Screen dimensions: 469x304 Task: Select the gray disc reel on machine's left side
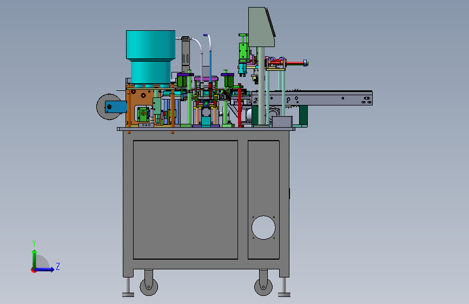(x=109, y=107)
